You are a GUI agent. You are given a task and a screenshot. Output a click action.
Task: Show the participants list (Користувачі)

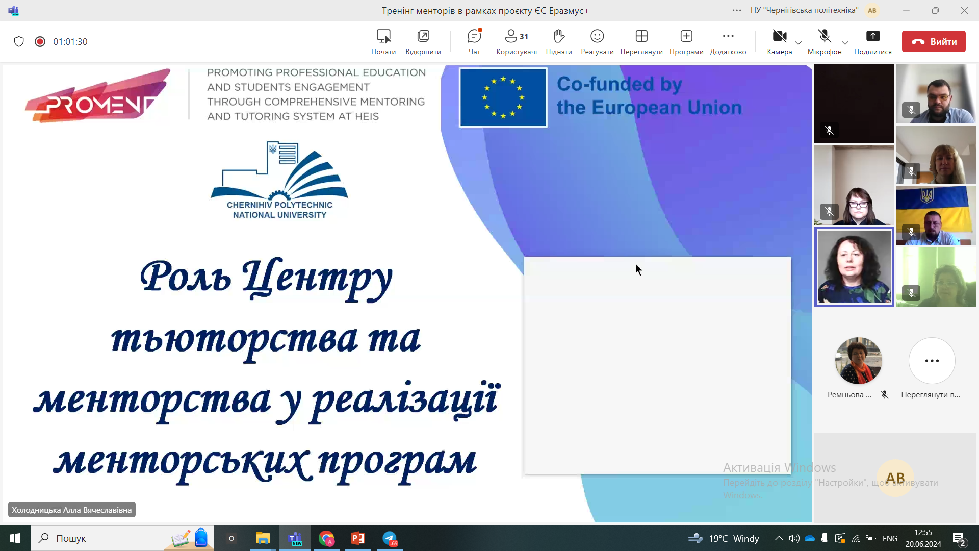(x=516, y=37)
